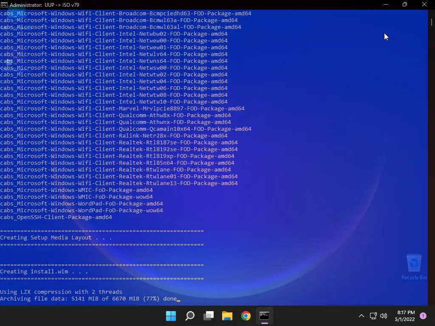Click the 'Intel-Netwtw06' package line
The height and width of the screenshot is (326, 435).
coord(114,88)
